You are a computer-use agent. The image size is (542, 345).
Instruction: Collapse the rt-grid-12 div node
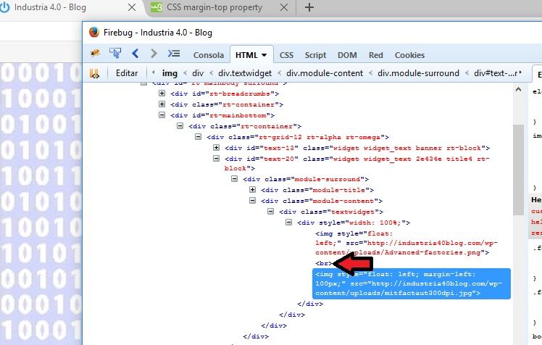click(x=198, y=136)
